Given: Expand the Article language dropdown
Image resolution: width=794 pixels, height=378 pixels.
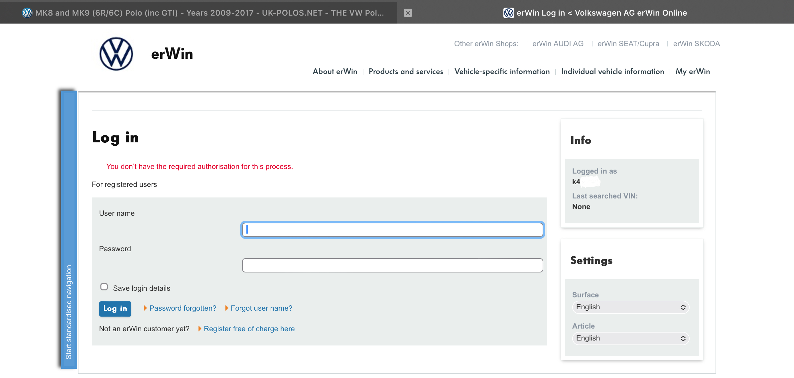Looking at the screenshot, I should [631, 338].
